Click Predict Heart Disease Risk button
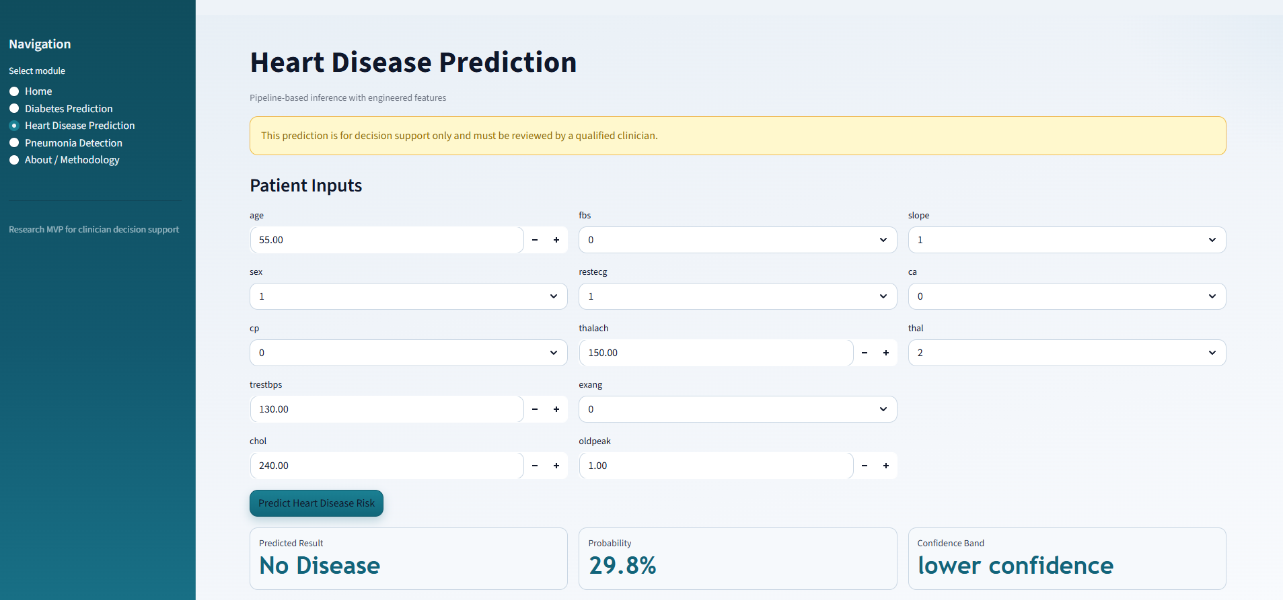This screenshot has width=1283, height=600. pos(316,503)
